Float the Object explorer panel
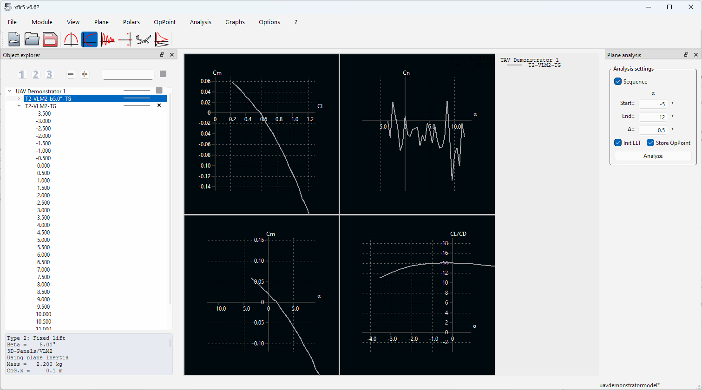702x390 pixels. pyautogui.click(x=162, y=55)
